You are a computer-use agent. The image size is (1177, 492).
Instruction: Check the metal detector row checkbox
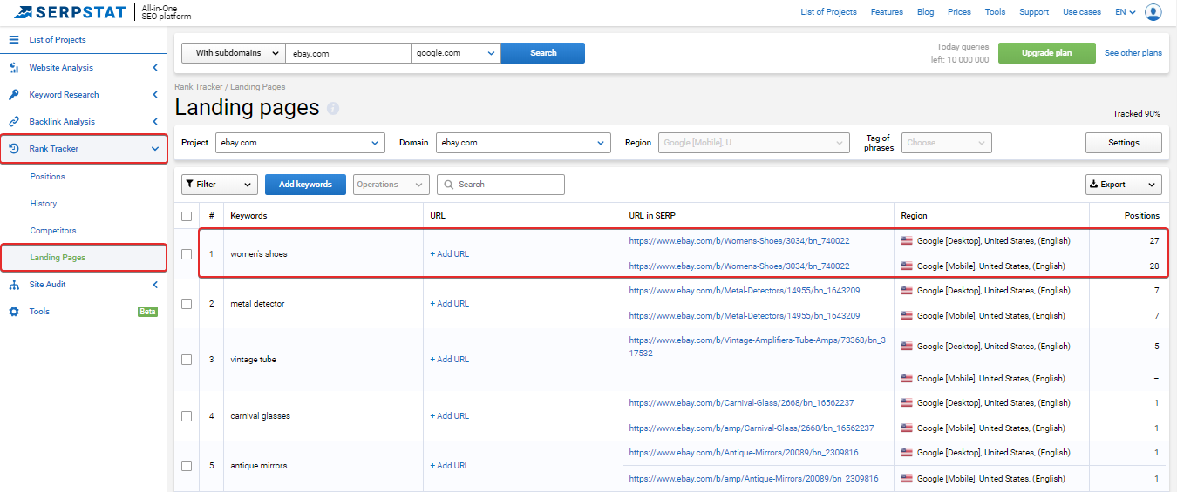tap(187, 304)
